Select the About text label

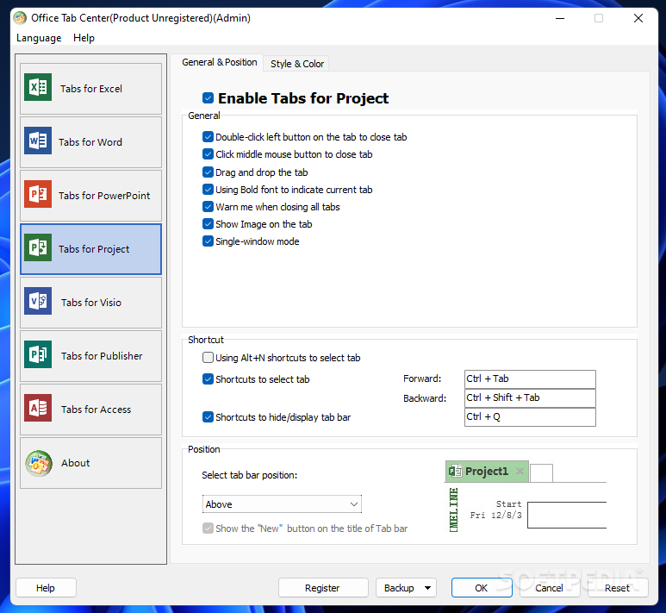75,463
